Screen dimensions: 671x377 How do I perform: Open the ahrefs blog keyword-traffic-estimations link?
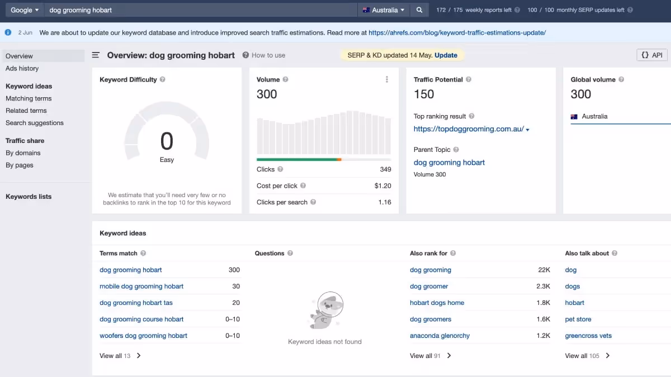click(457, 32)
